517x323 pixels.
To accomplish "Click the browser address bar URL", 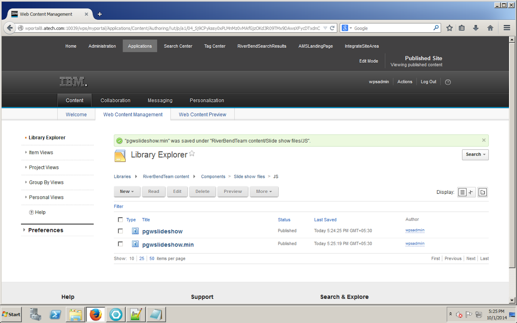I will pyautogui.click(x=173, y=28).
